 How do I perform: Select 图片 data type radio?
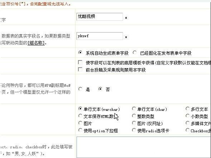(80, 123)
